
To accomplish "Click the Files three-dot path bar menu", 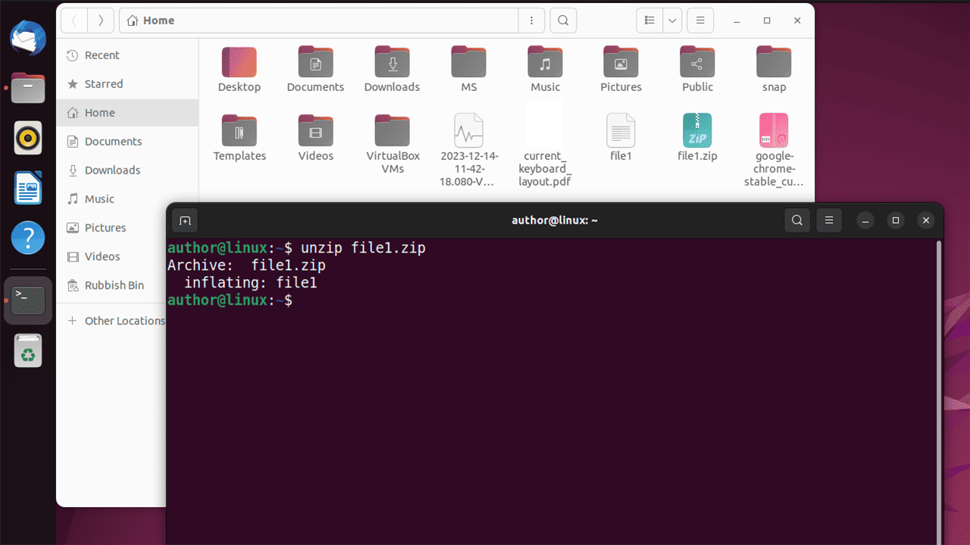I will 532,20.
